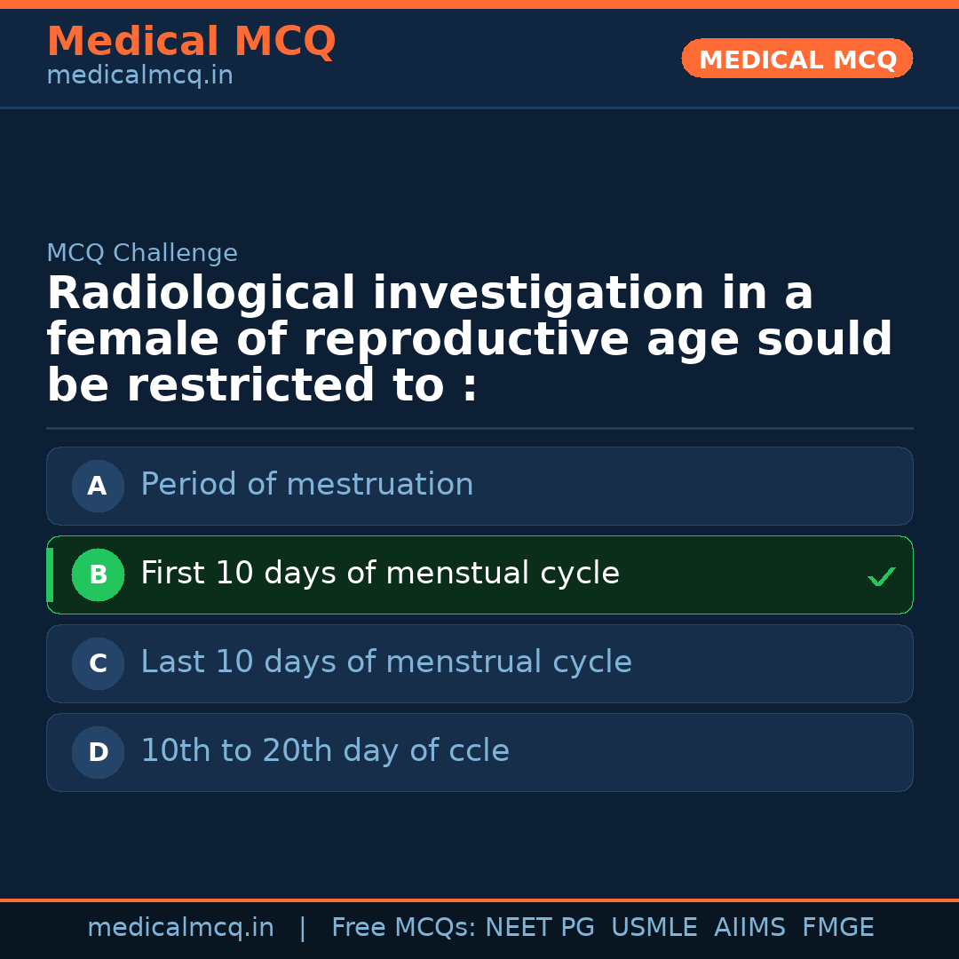Select "10th to 20th day of ccle" text
The height and width of the screenshot is (959, 959).
tap(324, 751)
